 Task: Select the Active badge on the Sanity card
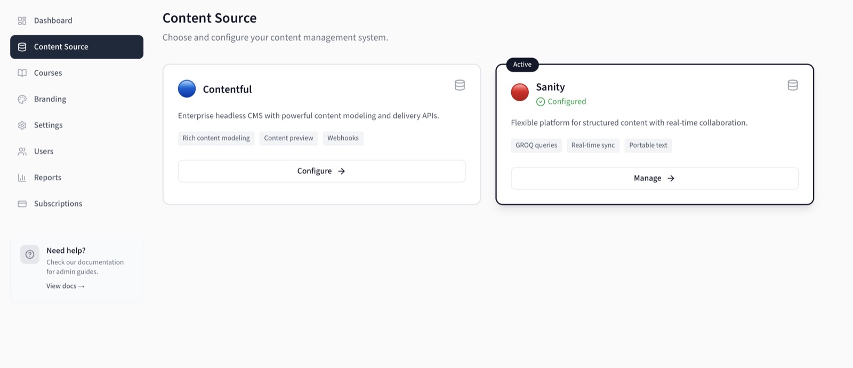pos(521,65)
